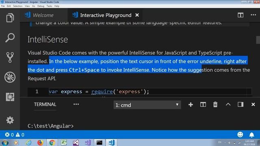This screenshot has width=260, height=146.
Task: Open problems via errors count in status bar
Action: click(9, 135)
